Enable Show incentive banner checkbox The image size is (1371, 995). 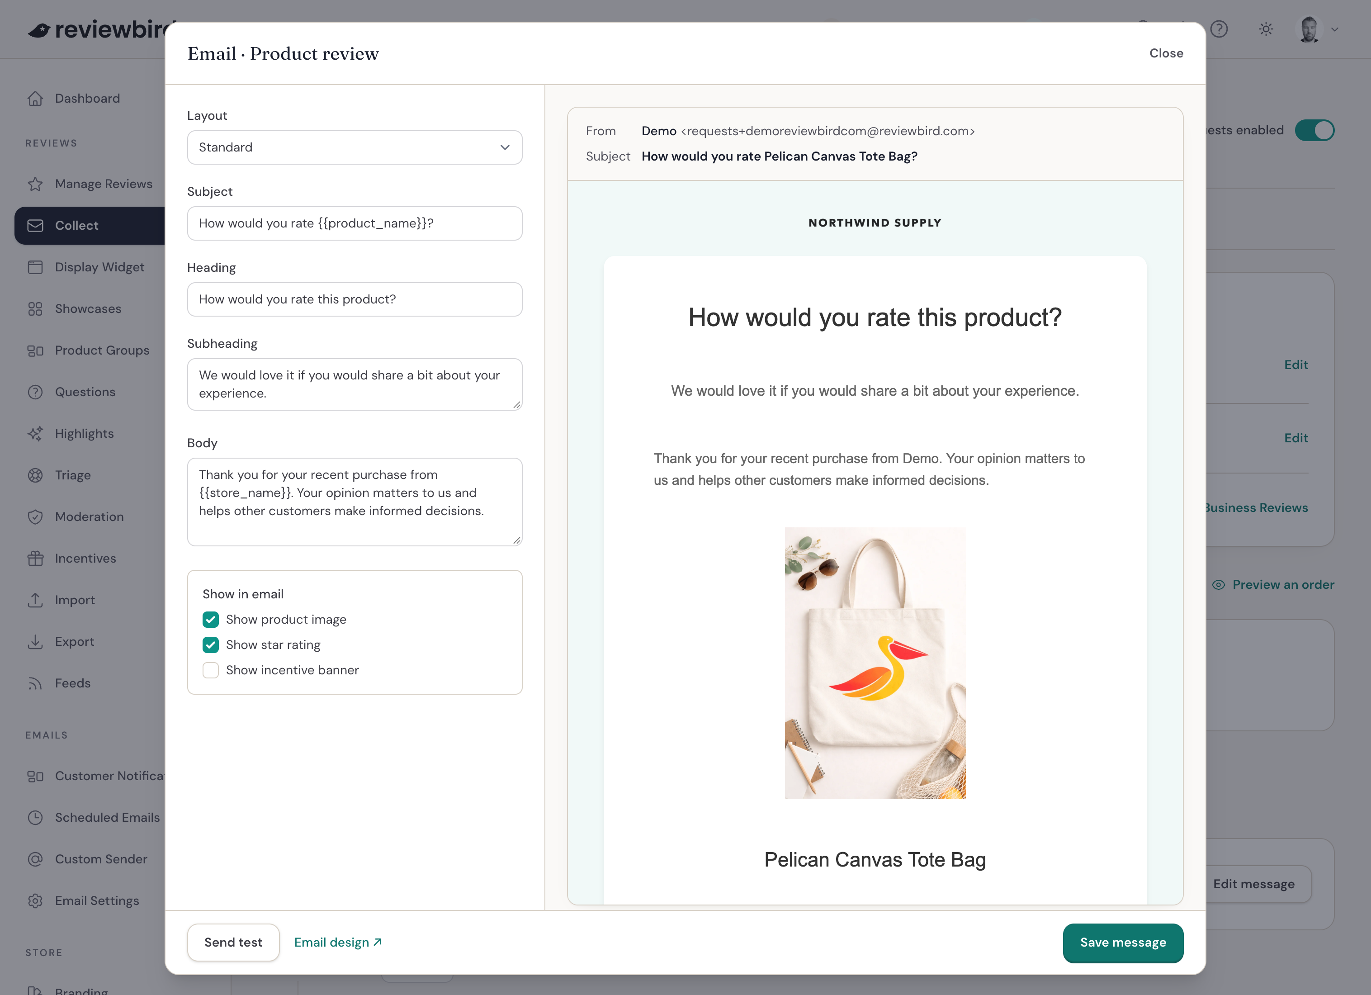pyautogui.click(x=210, y=670)
